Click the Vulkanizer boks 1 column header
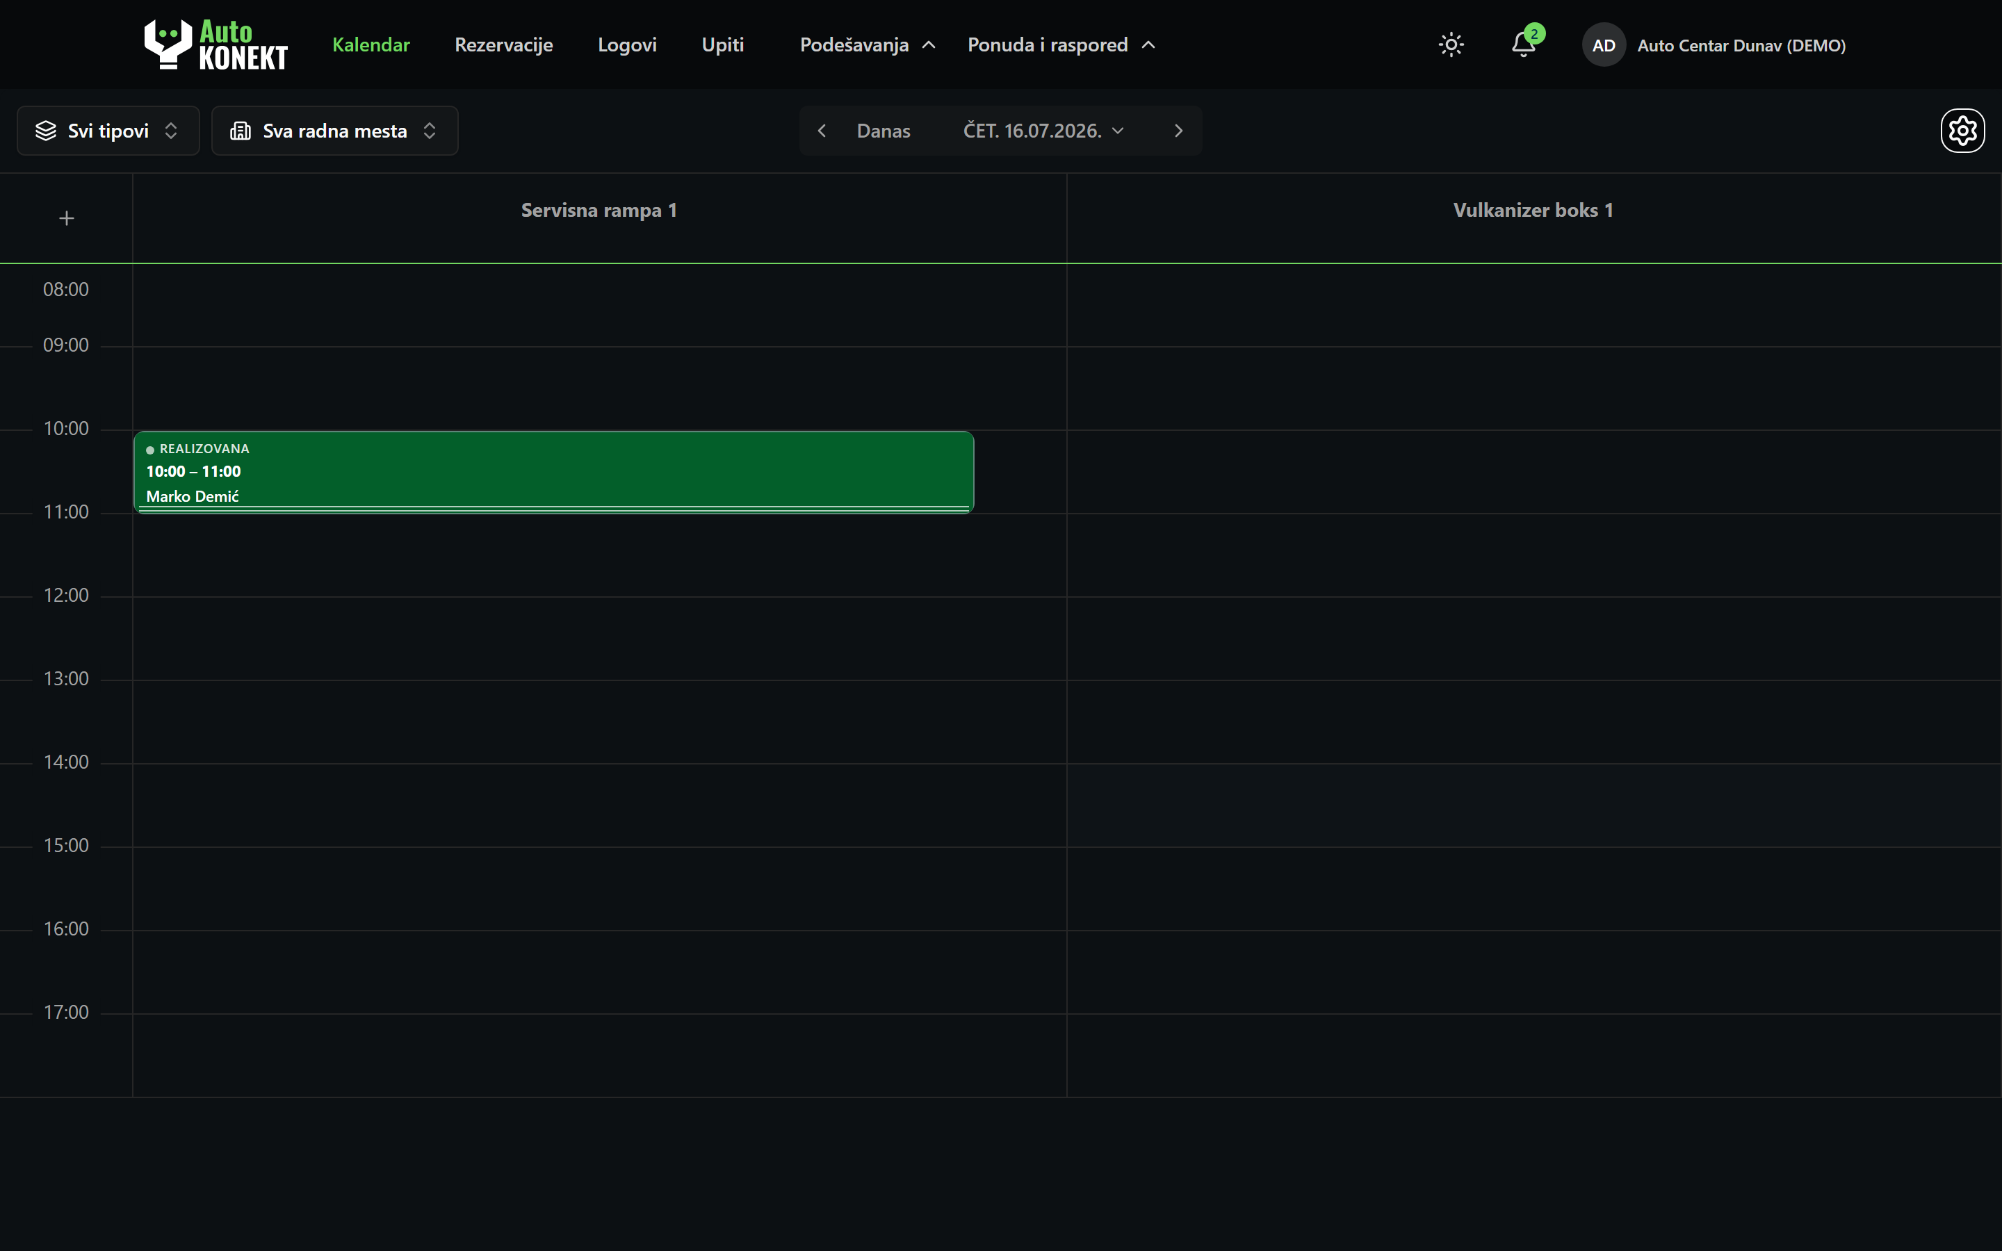The height and width of the screenshot is (1251, 2002). [x=1533, y=210]
